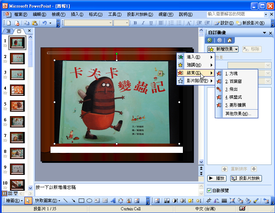The width and height of the screenshot is (275, 213).
Task: Click the Increase Indent icon
Action: click(207, 23)
